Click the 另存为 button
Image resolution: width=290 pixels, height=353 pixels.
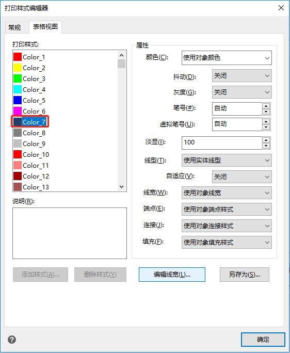[x=245, y=275]
